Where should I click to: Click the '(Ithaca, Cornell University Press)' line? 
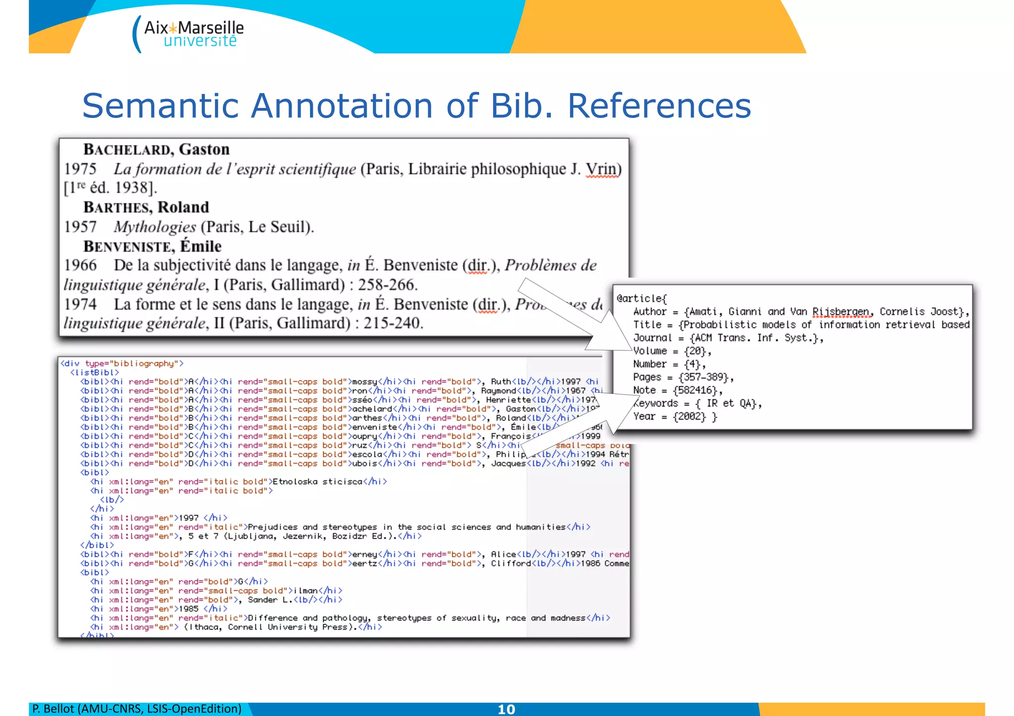236,627
